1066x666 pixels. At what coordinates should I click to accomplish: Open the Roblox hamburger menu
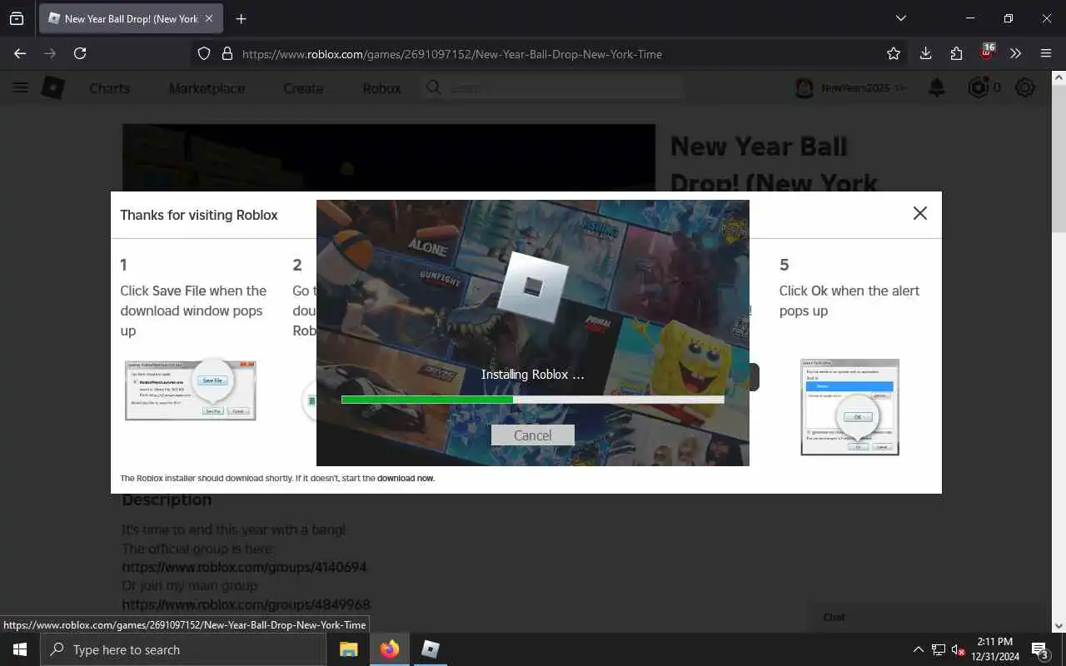tap(20, 87)
